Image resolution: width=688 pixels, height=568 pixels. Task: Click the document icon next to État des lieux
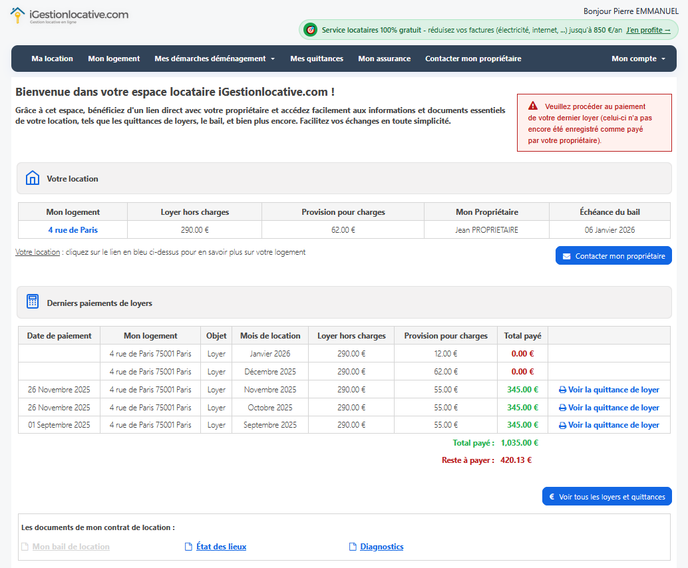[189, 547]
